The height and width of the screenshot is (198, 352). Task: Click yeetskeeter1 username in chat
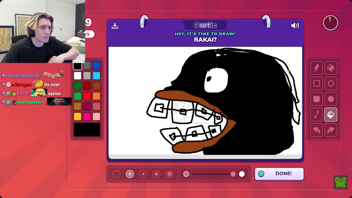(31, 102)
